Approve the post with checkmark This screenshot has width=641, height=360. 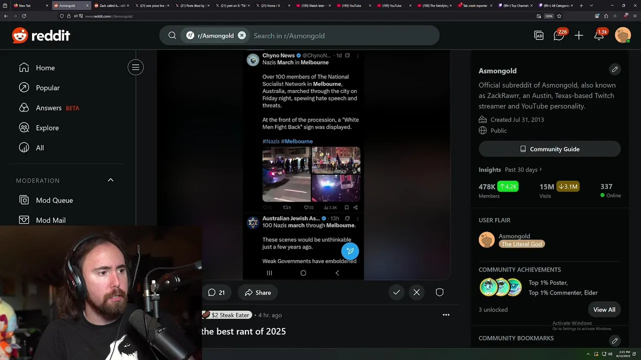[x=397, y=292]
